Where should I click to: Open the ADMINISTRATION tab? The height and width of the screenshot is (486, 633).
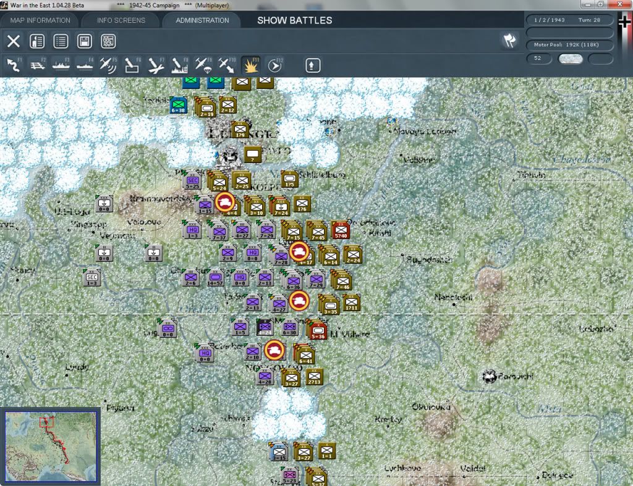point(202,20)
